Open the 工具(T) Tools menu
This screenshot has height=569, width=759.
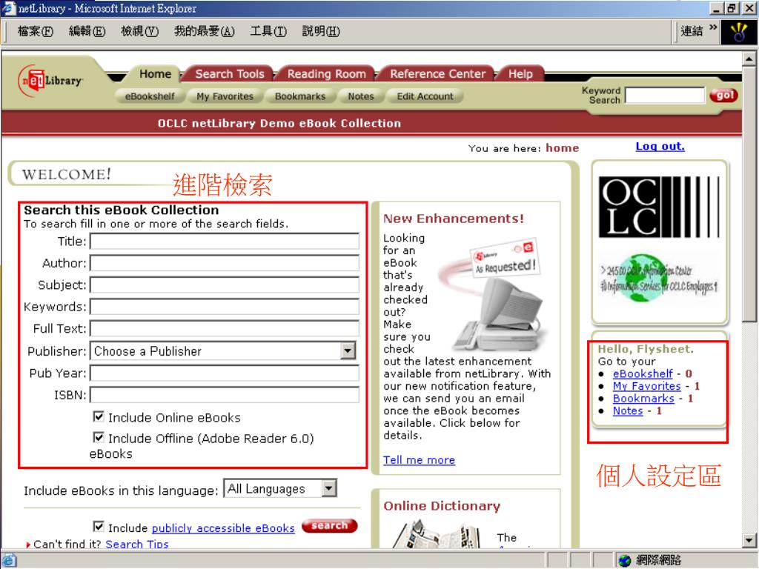point(268,31)
